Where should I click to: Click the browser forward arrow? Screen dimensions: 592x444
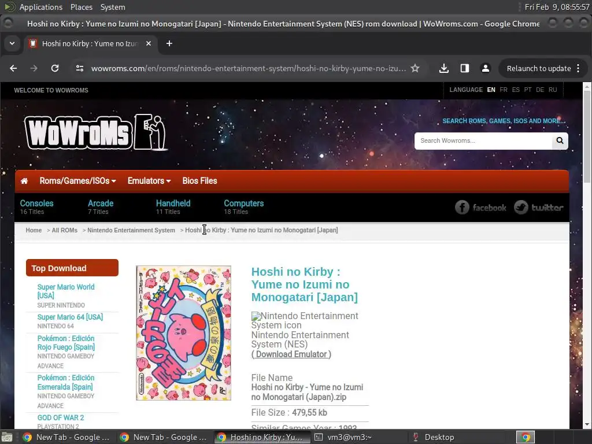34,68
